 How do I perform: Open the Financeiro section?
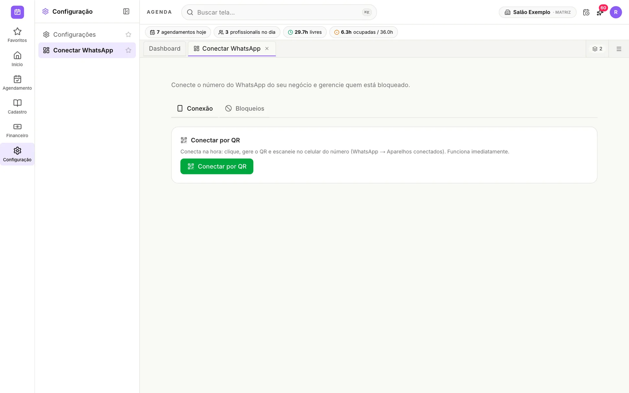click(17, 130)
